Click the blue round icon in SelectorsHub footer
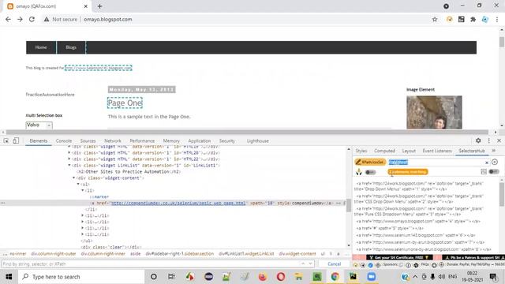This screenshot has height=284, width=505. [x=370, y=265]
